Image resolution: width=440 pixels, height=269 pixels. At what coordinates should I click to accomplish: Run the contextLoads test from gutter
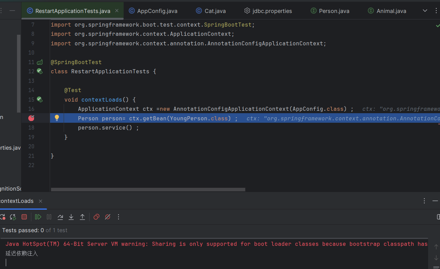(40, 100)
